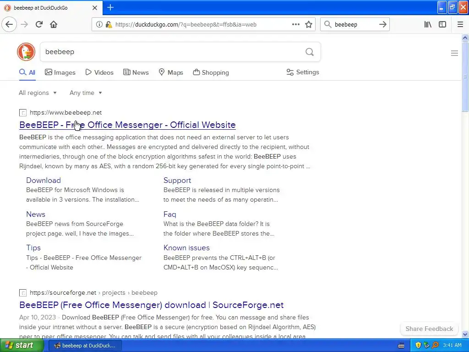
Task: Open the Windows Start menu
Action: click(x=22, y=346)
